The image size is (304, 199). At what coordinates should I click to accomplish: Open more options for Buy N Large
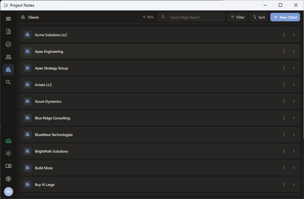coord(284,184)
